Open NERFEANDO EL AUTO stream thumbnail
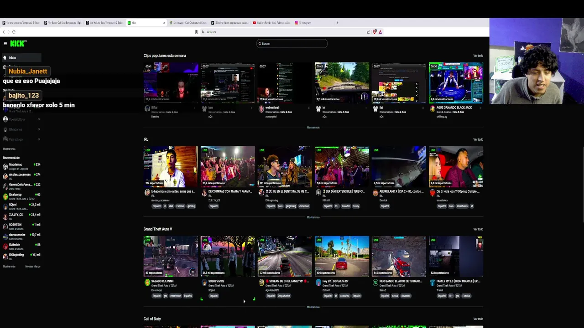The image size is (584, 328). click(x=399, y=256)
